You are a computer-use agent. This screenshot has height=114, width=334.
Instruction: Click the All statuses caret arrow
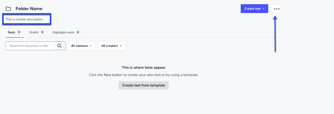coord(91,46)
